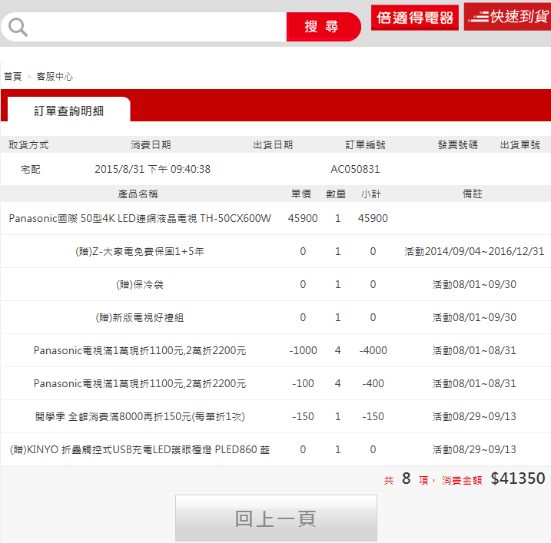Screen dimensions: 551x543
Task: Click order number AC050831
Action: 355,169
